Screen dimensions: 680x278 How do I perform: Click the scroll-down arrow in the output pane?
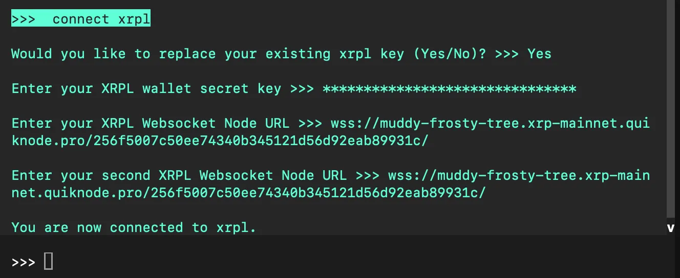(x=671, y=228)
